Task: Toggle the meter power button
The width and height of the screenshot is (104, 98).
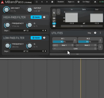Action: pos(54,23)
